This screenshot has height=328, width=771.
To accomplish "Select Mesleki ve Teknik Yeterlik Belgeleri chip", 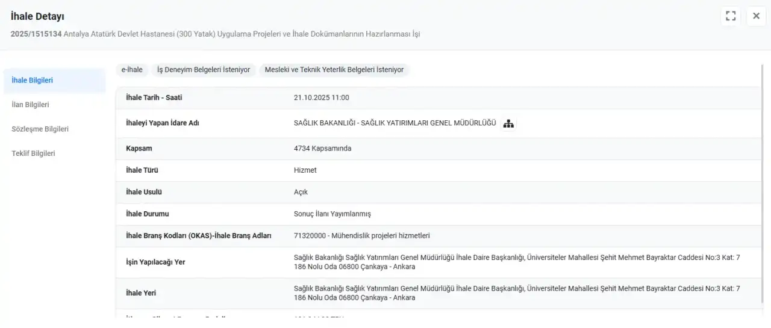I will click(334, 70).
